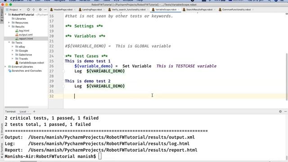Click the Libraries folder icon
Screen dimensions: 288x162
click(x=13, y=19)
